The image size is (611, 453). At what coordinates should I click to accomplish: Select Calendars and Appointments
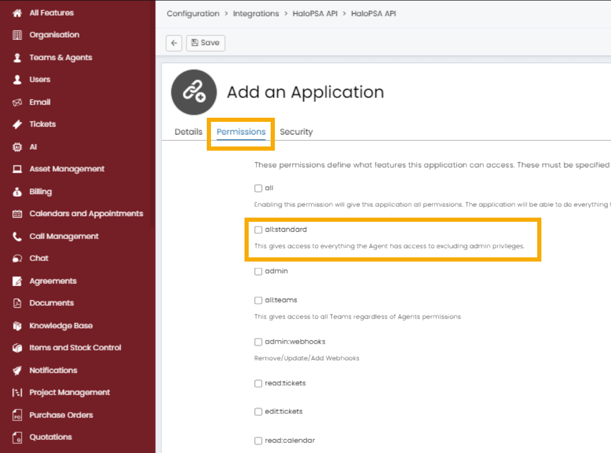85,213
